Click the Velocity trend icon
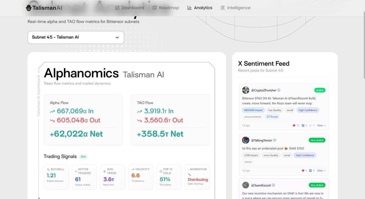This screenshot has height=199, width=365. tap(133, 169)
